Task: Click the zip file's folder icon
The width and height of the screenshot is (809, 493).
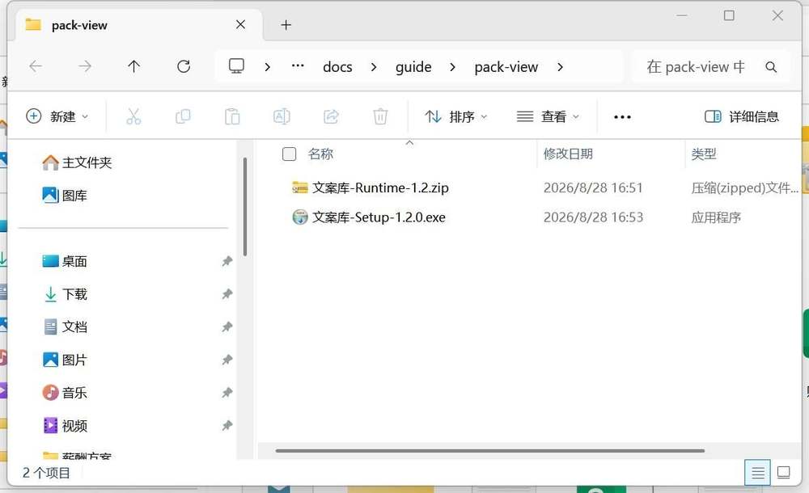Action: (x=300, y=188)
